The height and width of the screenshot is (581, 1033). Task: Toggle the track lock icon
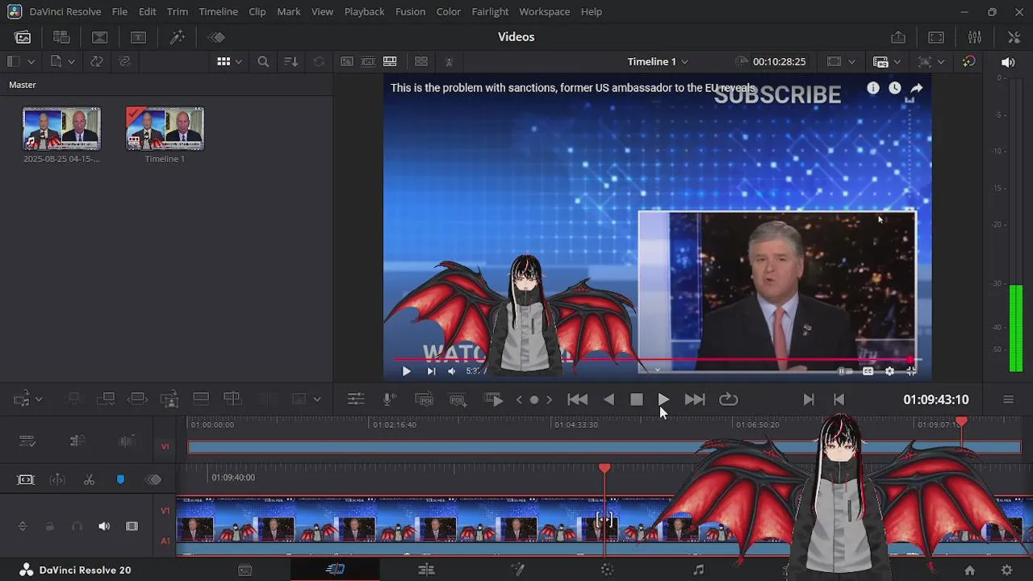point(49,526)
